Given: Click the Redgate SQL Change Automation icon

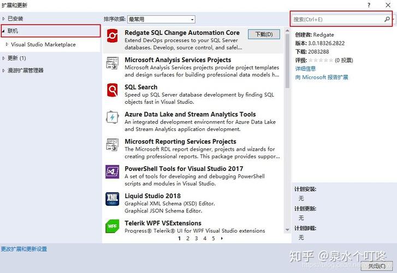Looking at the screenshot, I should [112, 35].
